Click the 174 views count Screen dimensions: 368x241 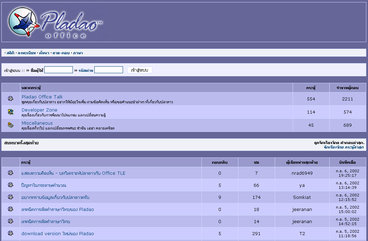(256, 197)
